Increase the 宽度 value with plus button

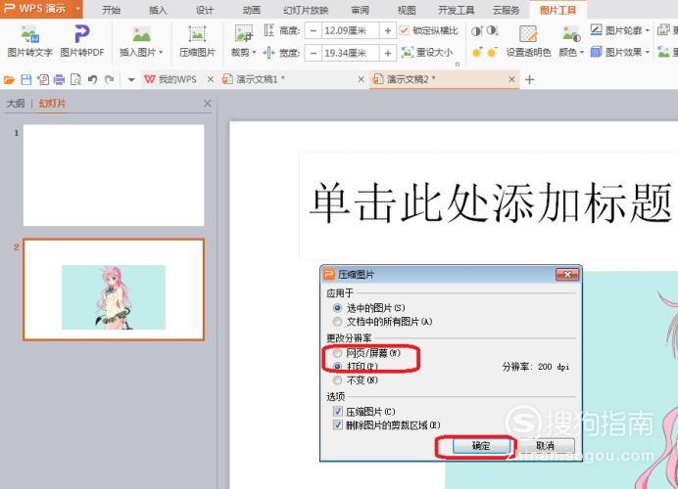[x=388, y=53]
